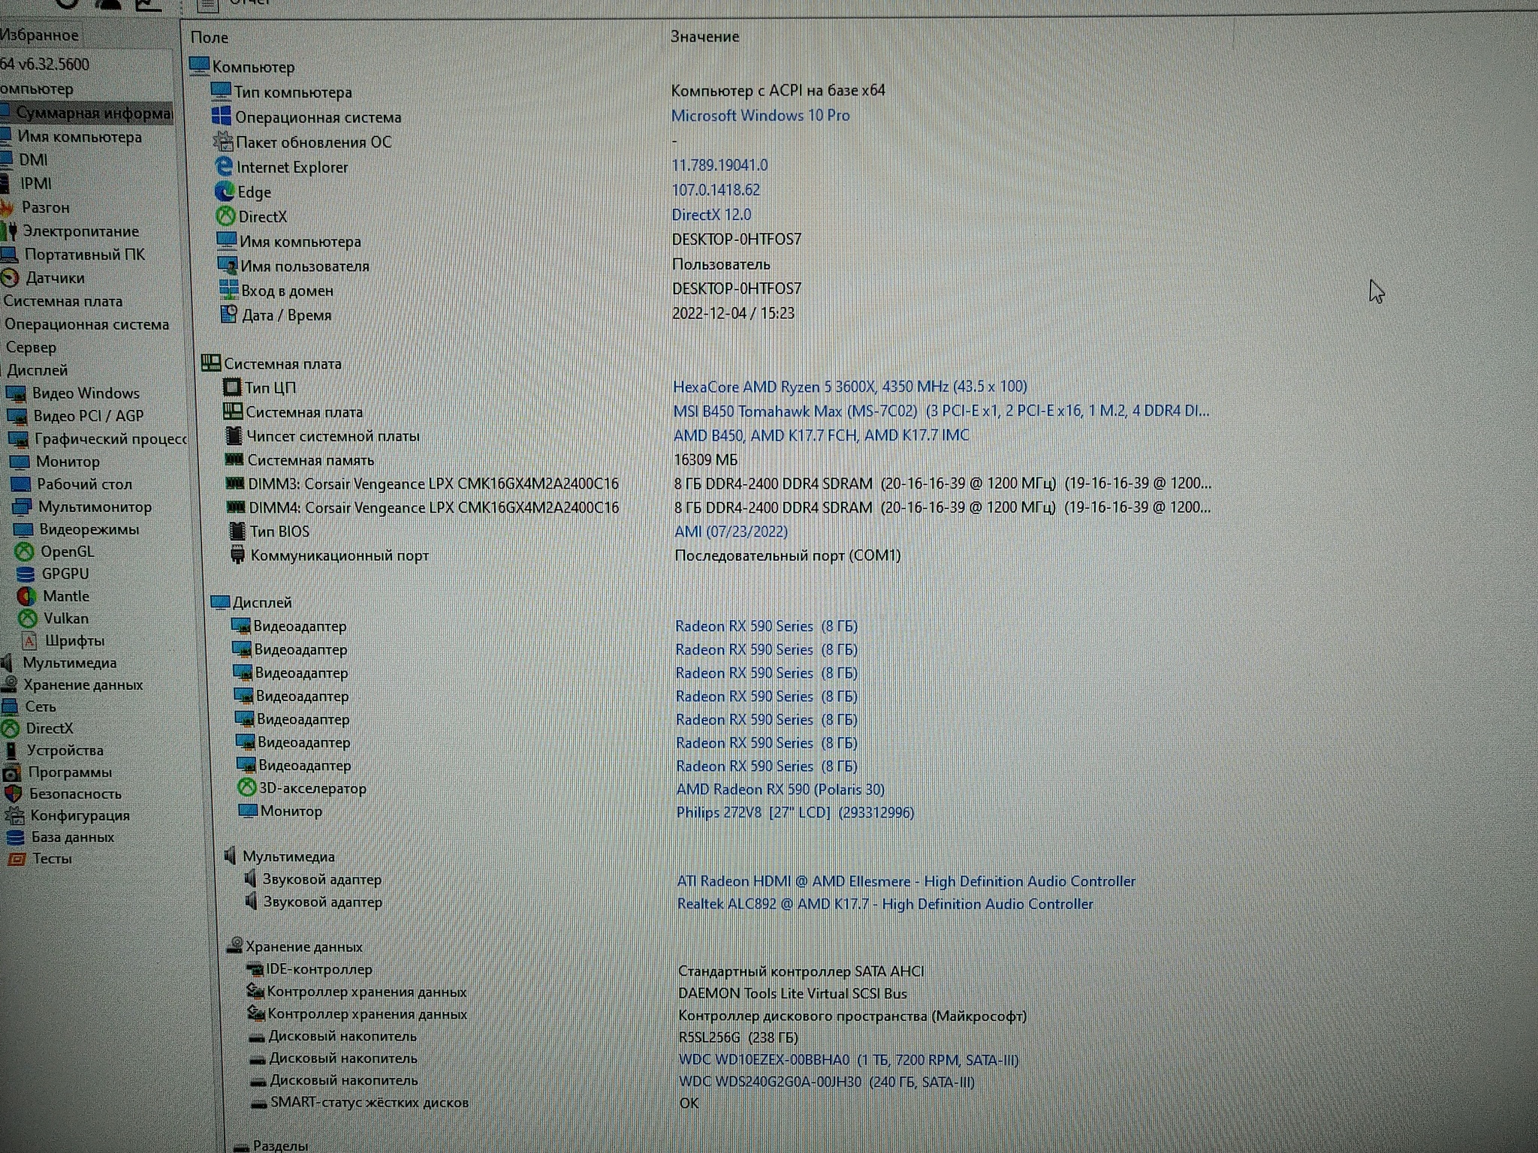Collapse the Дисплей sidebar node

tap(37, 370)
